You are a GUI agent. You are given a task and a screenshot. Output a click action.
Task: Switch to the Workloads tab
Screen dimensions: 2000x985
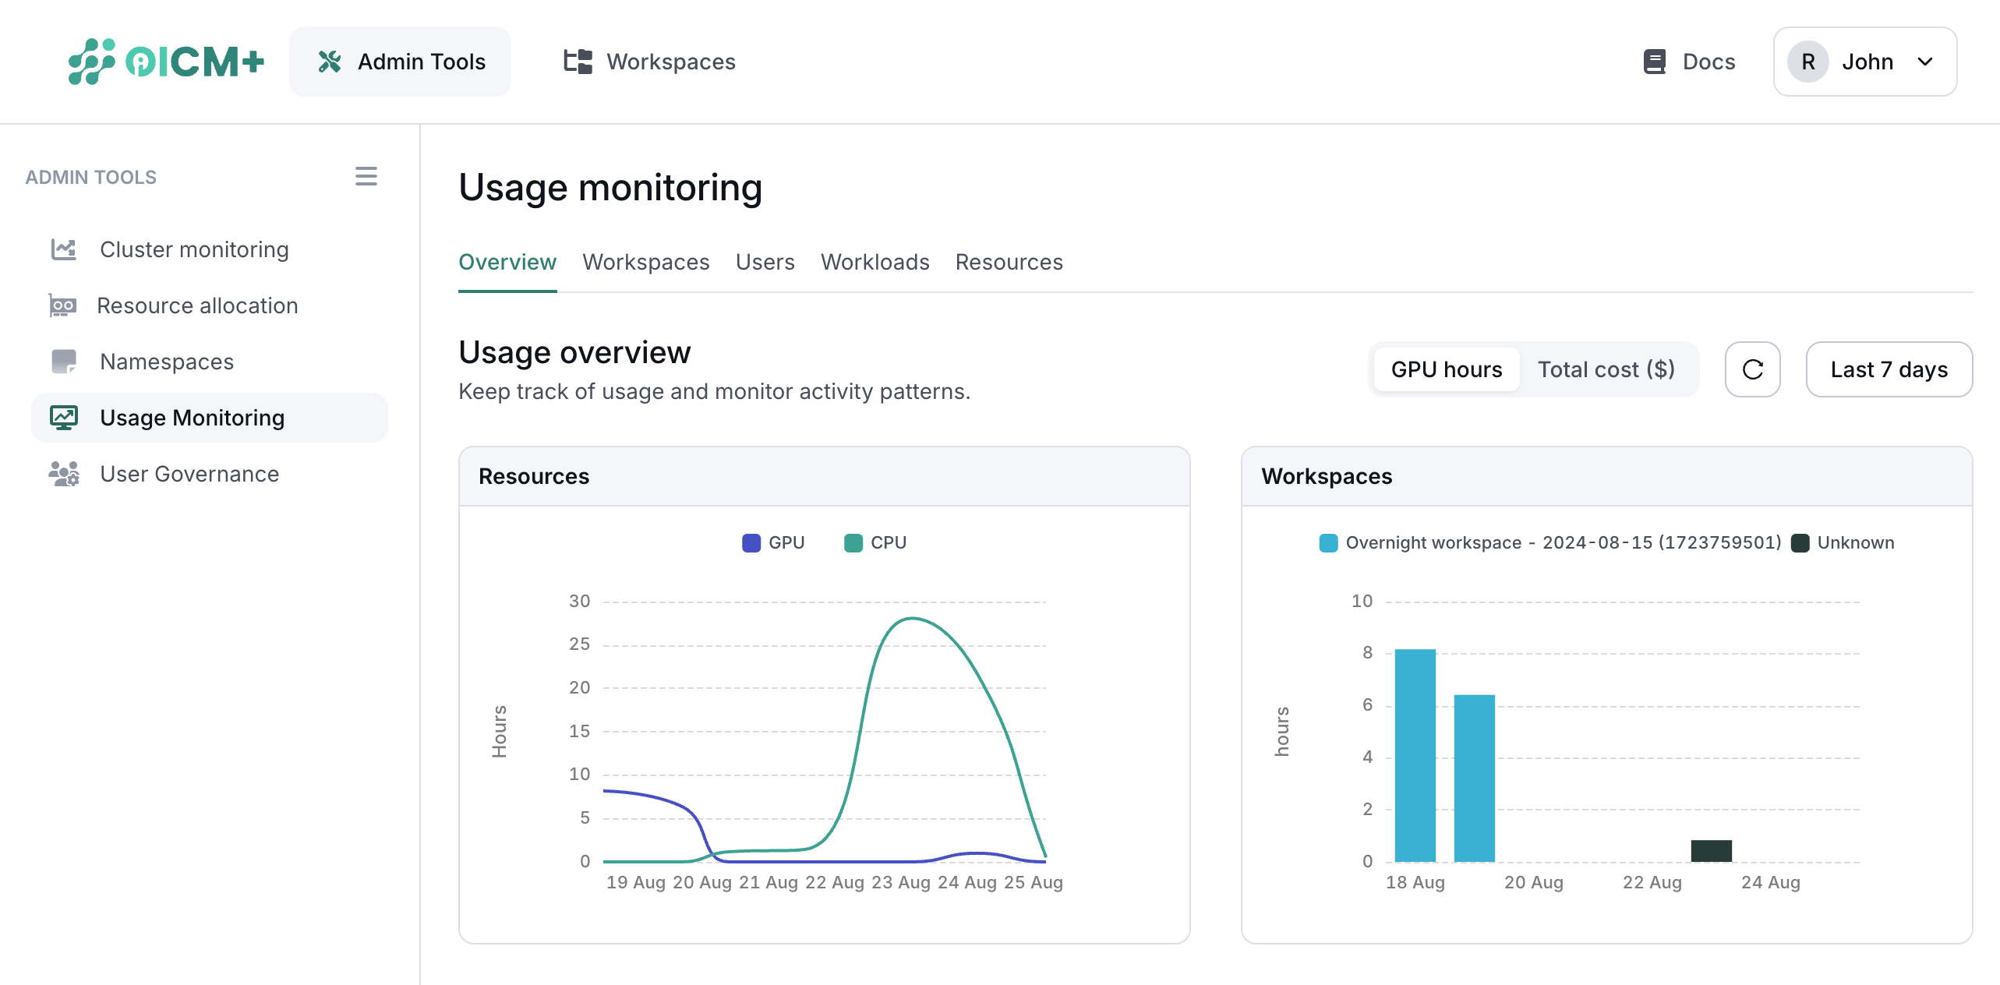[x=875, y=262]
